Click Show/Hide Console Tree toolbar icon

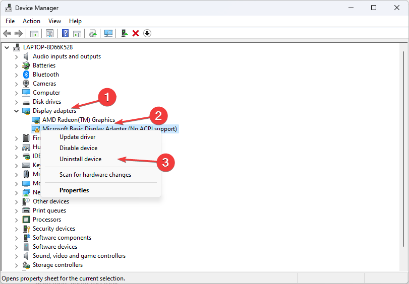click(34, 33)
